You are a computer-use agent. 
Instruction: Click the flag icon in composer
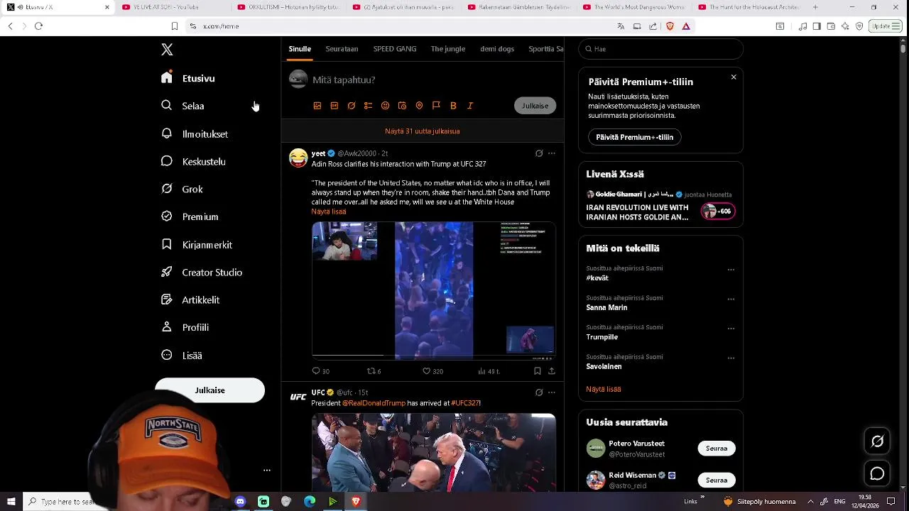click(x=436, y=106)
